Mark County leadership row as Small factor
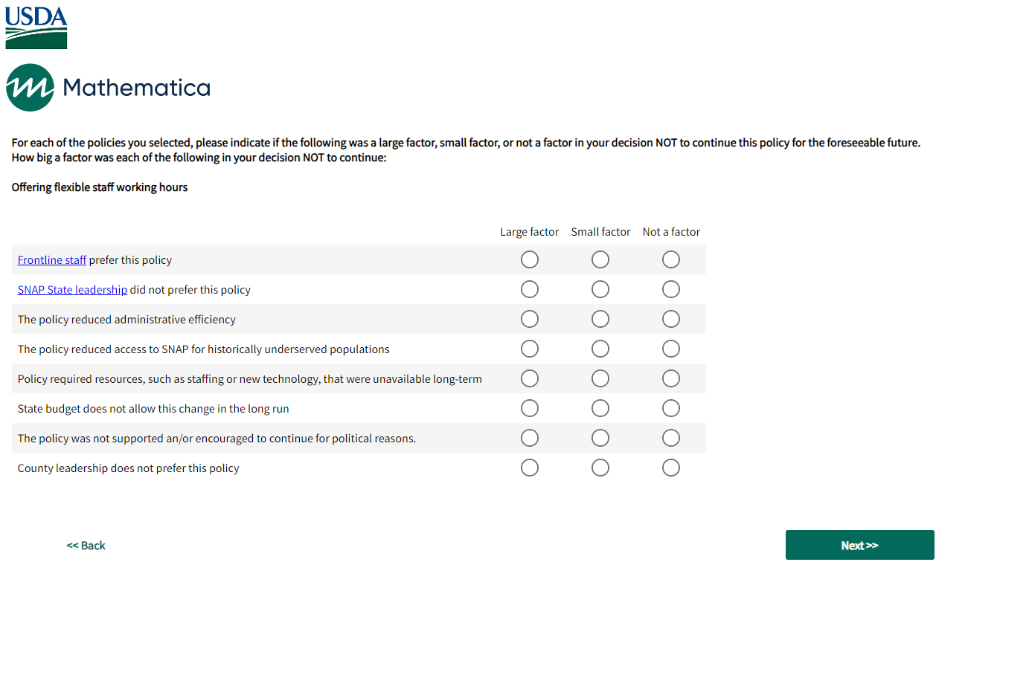Screen dimensions: 1029x675 (x=600, y=468)
